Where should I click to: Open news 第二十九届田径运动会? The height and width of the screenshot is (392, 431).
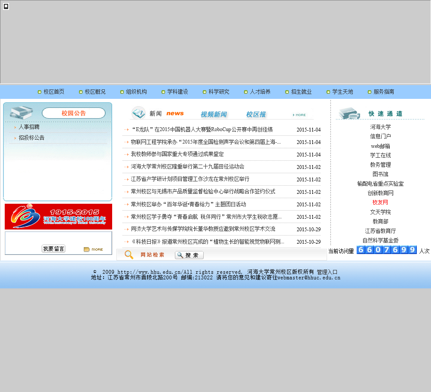(x=187, y=167)
